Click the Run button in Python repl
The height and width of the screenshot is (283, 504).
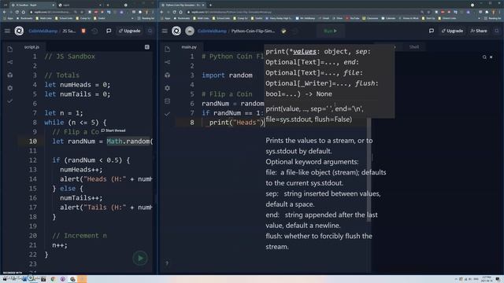pyautogui.click(x=331, y=31)
